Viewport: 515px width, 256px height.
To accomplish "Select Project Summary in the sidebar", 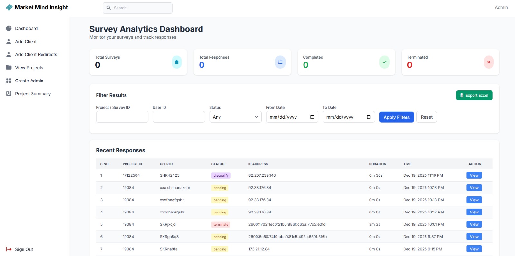I will (x=33, y=94).
